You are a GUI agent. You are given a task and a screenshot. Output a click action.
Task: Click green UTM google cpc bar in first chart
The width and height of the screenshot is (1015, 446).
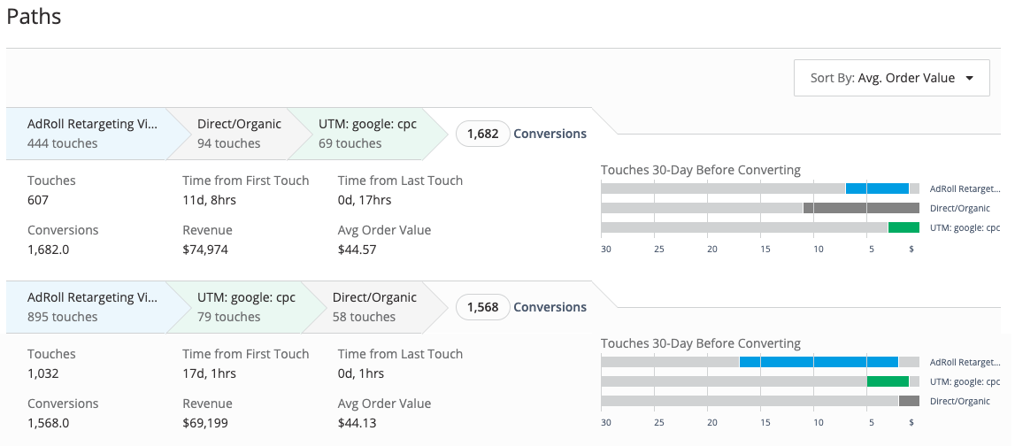click(x=904, y=227)
